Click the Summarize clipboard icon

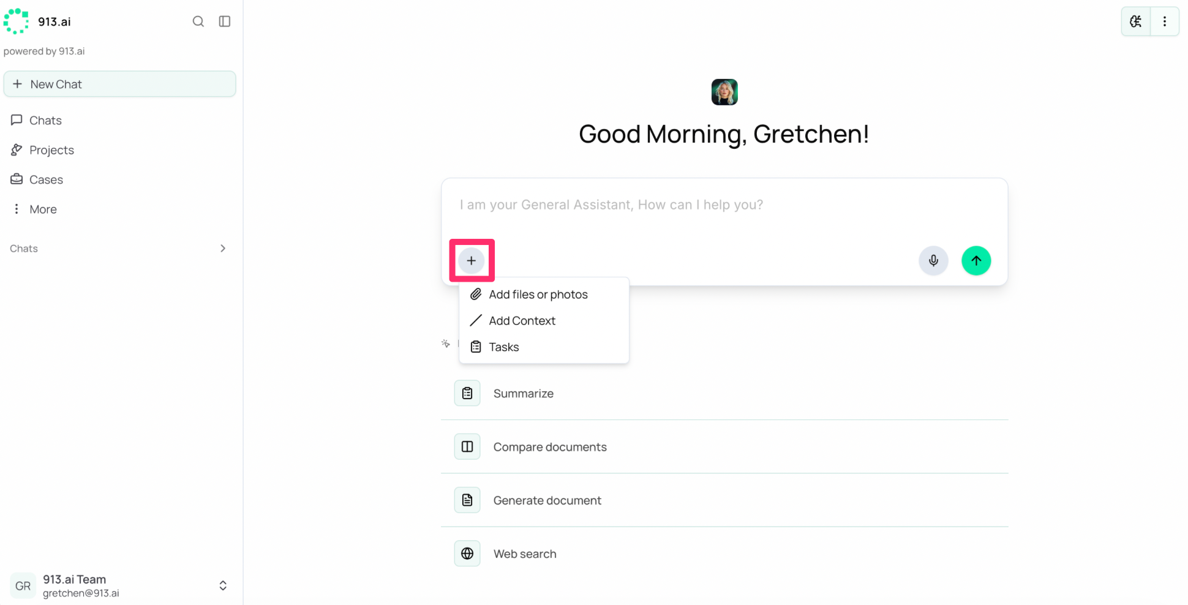click(467, 393)
